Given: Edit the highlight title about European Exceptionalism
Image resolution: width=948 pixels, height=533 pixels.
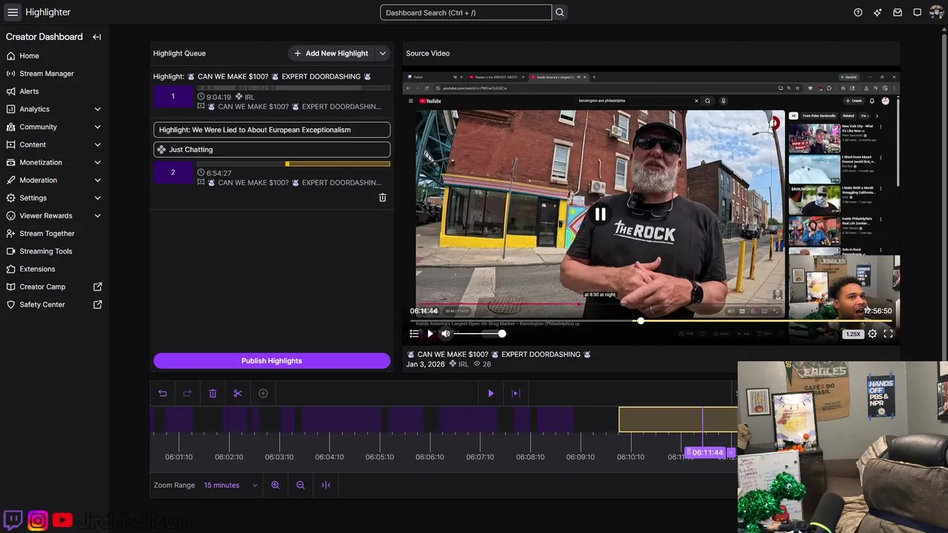Looking at the screenshot, I should click(272, 130).
